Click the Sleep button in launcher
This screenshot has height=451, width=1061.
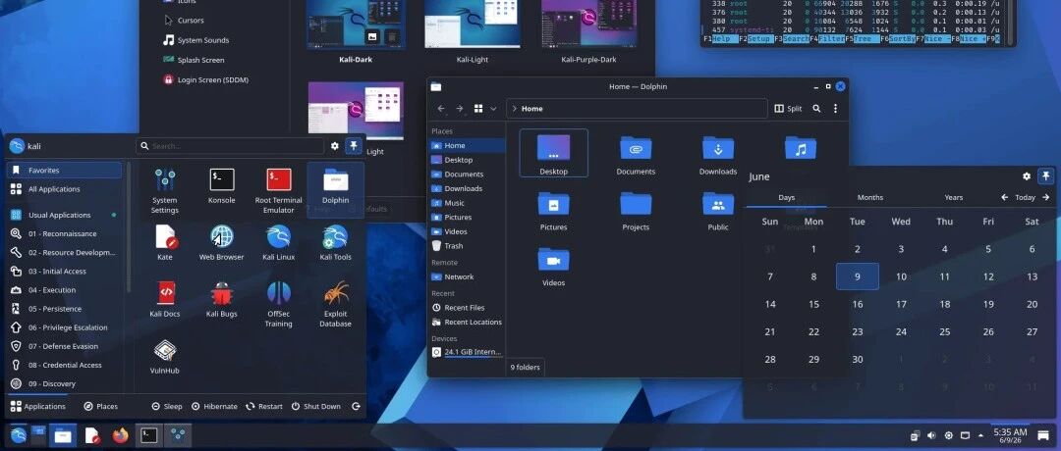coord(166,407)
